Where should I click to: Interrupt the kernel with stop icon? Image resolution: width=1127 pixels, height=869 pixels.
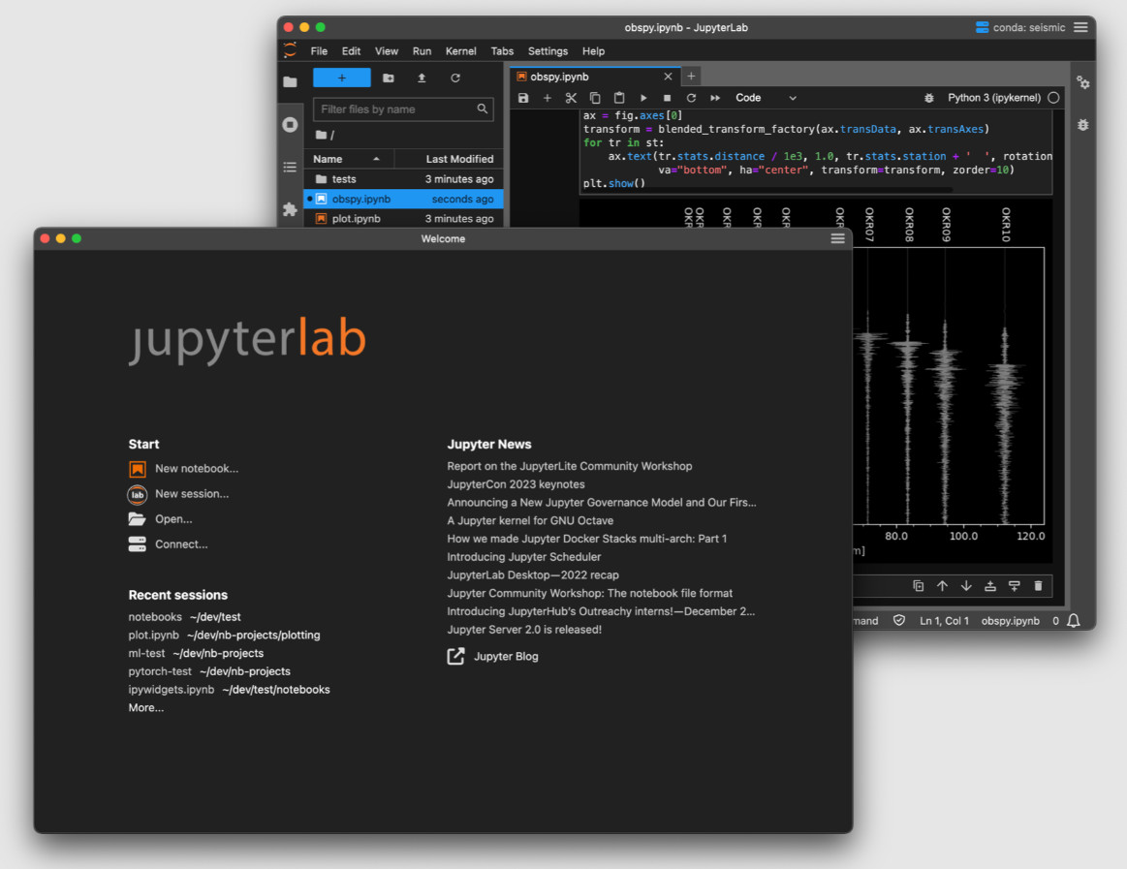point(667,98)
